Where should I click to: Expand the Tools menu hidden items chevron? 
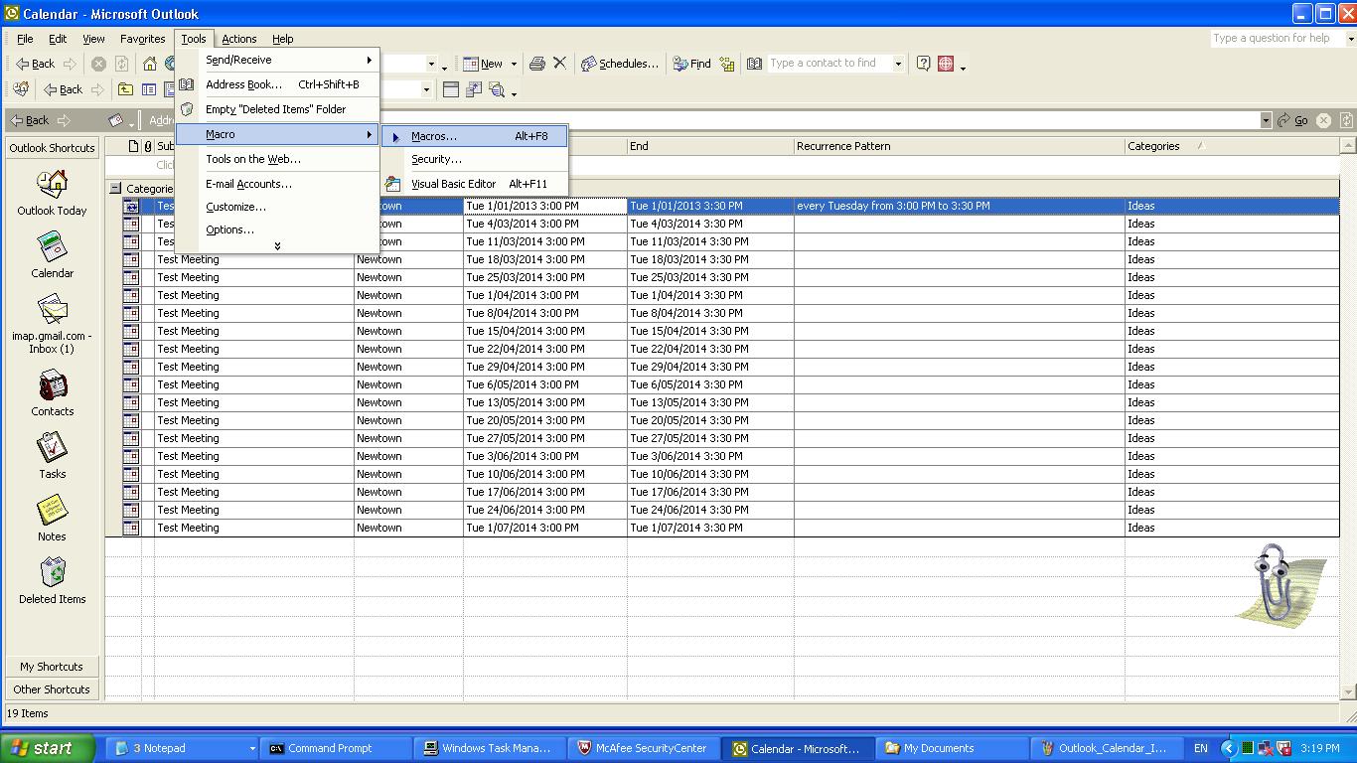pyautogui.click(x=277, y=246)
